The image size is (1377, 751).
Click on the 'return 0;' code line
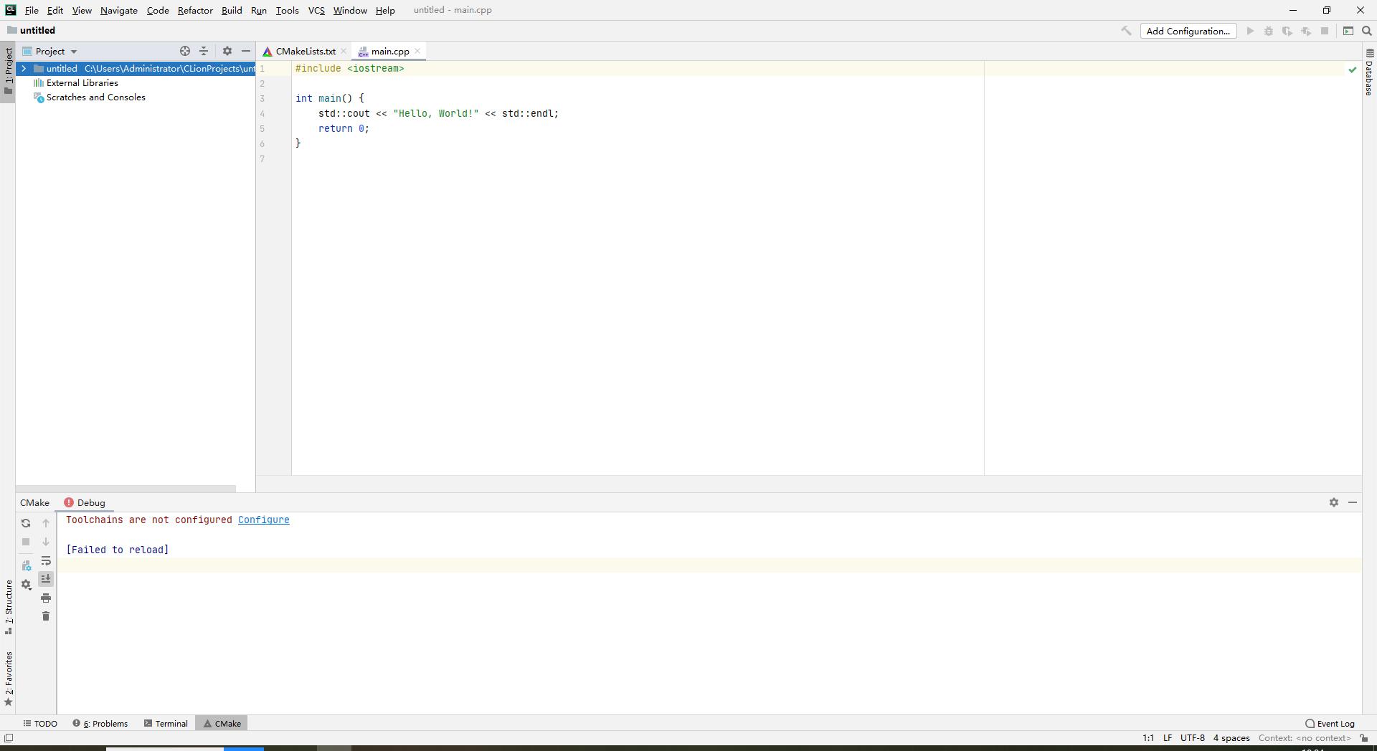pyautogui.click(x=344, y=128)
